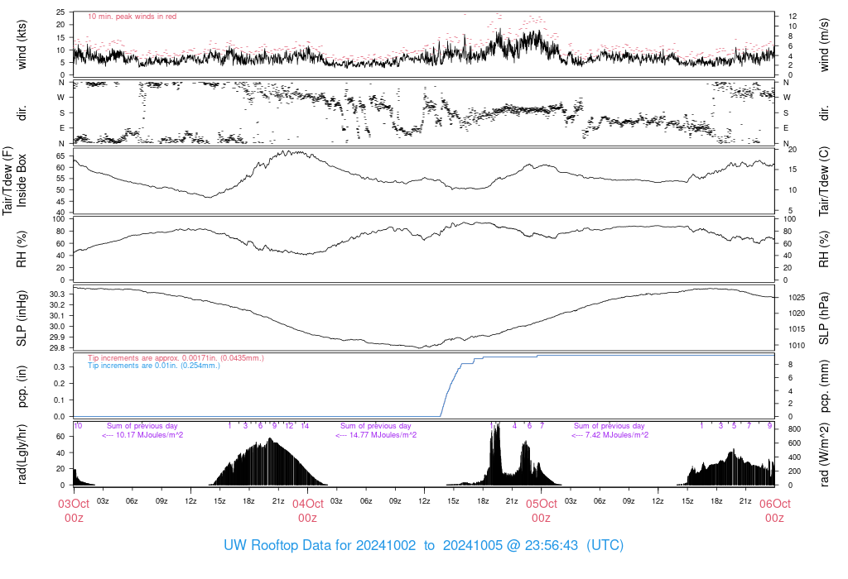The image size is (848, 579).
Task: Click the 'rad(Lgly/hr)' axis label
Action: click(x=22, y=454)
